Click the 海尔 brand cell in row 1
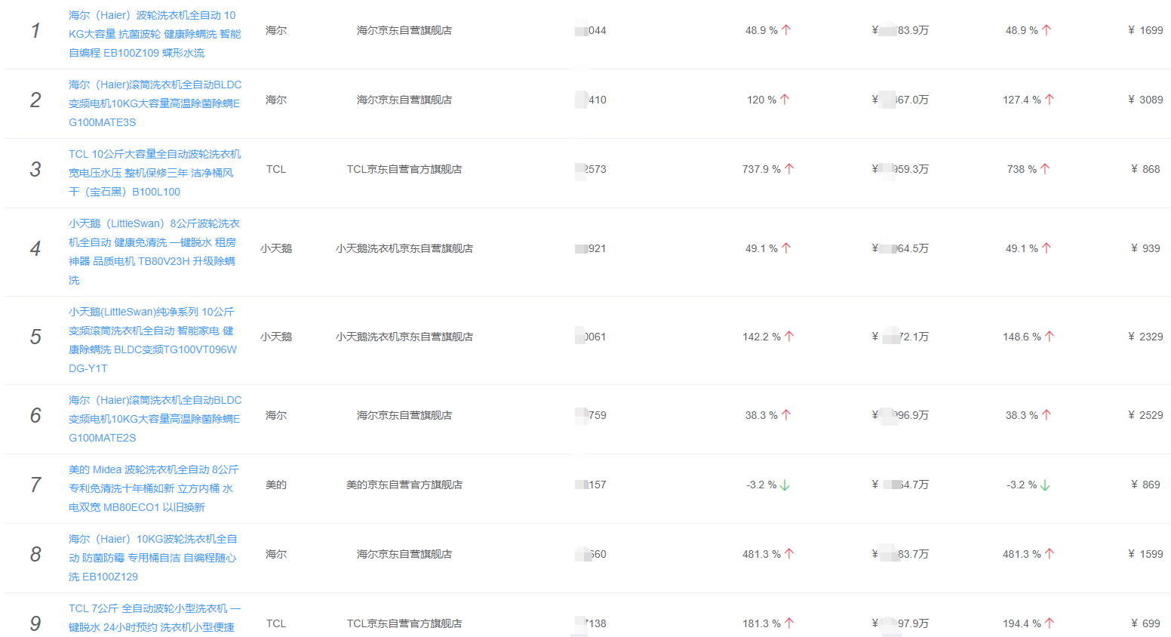The height and width of the screenshot is (637, 1171). click(x=276, y=30)
